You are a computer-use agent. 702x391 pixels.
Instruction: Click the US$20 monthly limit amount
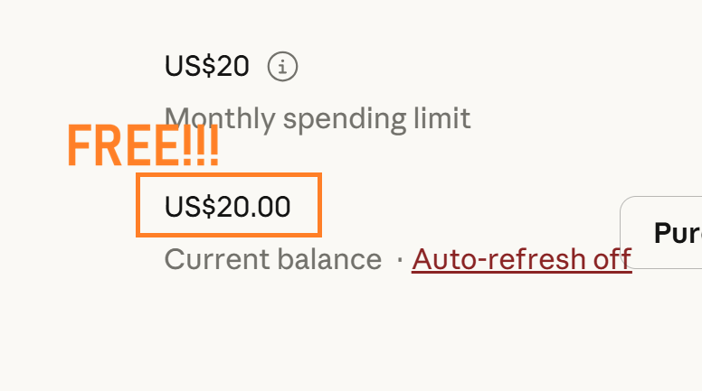pyautogui.click(x=207, y=66)
